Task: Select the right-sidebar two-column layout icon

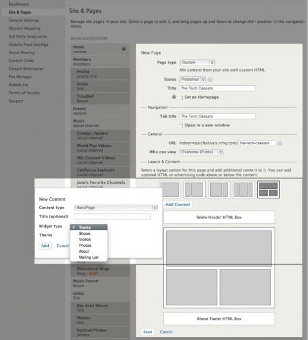Action: coord(219,189)
